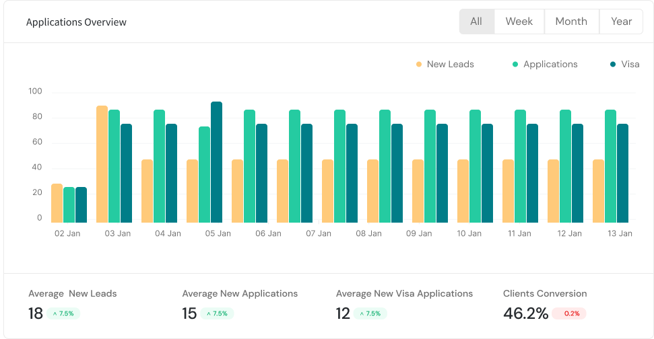
Task: Click the 7.5% badge beside Average New Applications
Action: click(x=217, y=313)
